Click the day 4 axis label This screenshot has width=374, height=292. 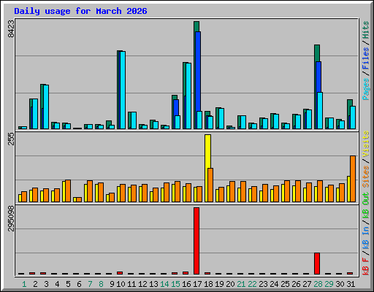(57, 284)
